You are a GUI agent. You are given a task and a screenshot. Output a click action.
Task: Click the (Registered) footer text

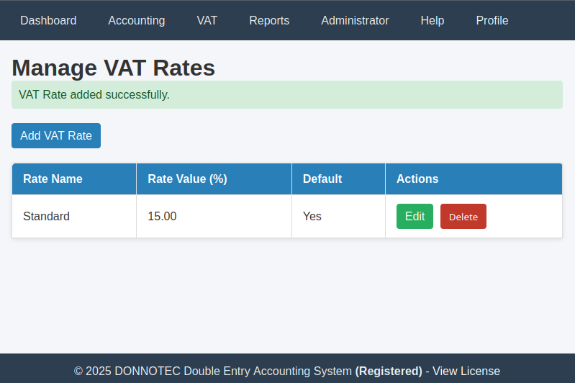coord(389,371)
